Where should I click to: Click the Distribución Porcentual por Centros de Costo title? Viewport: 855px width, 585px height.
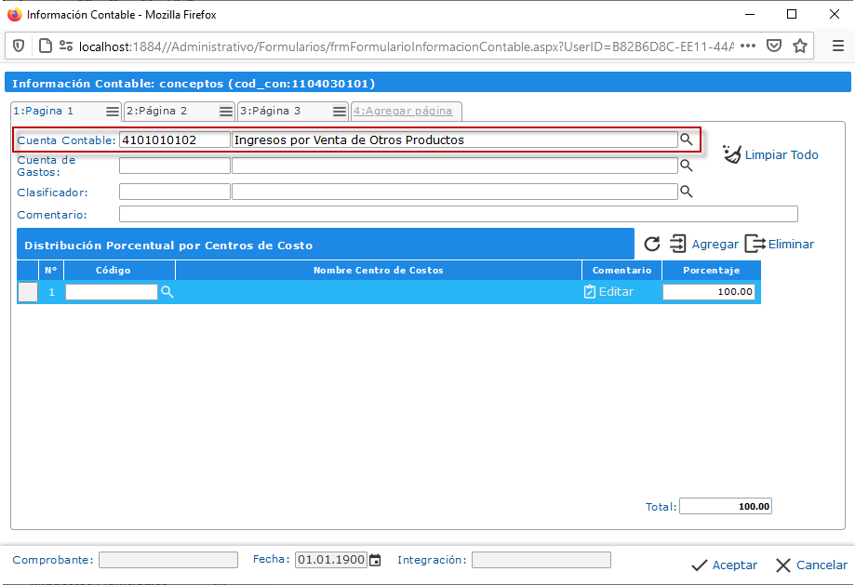click(168, 246)
